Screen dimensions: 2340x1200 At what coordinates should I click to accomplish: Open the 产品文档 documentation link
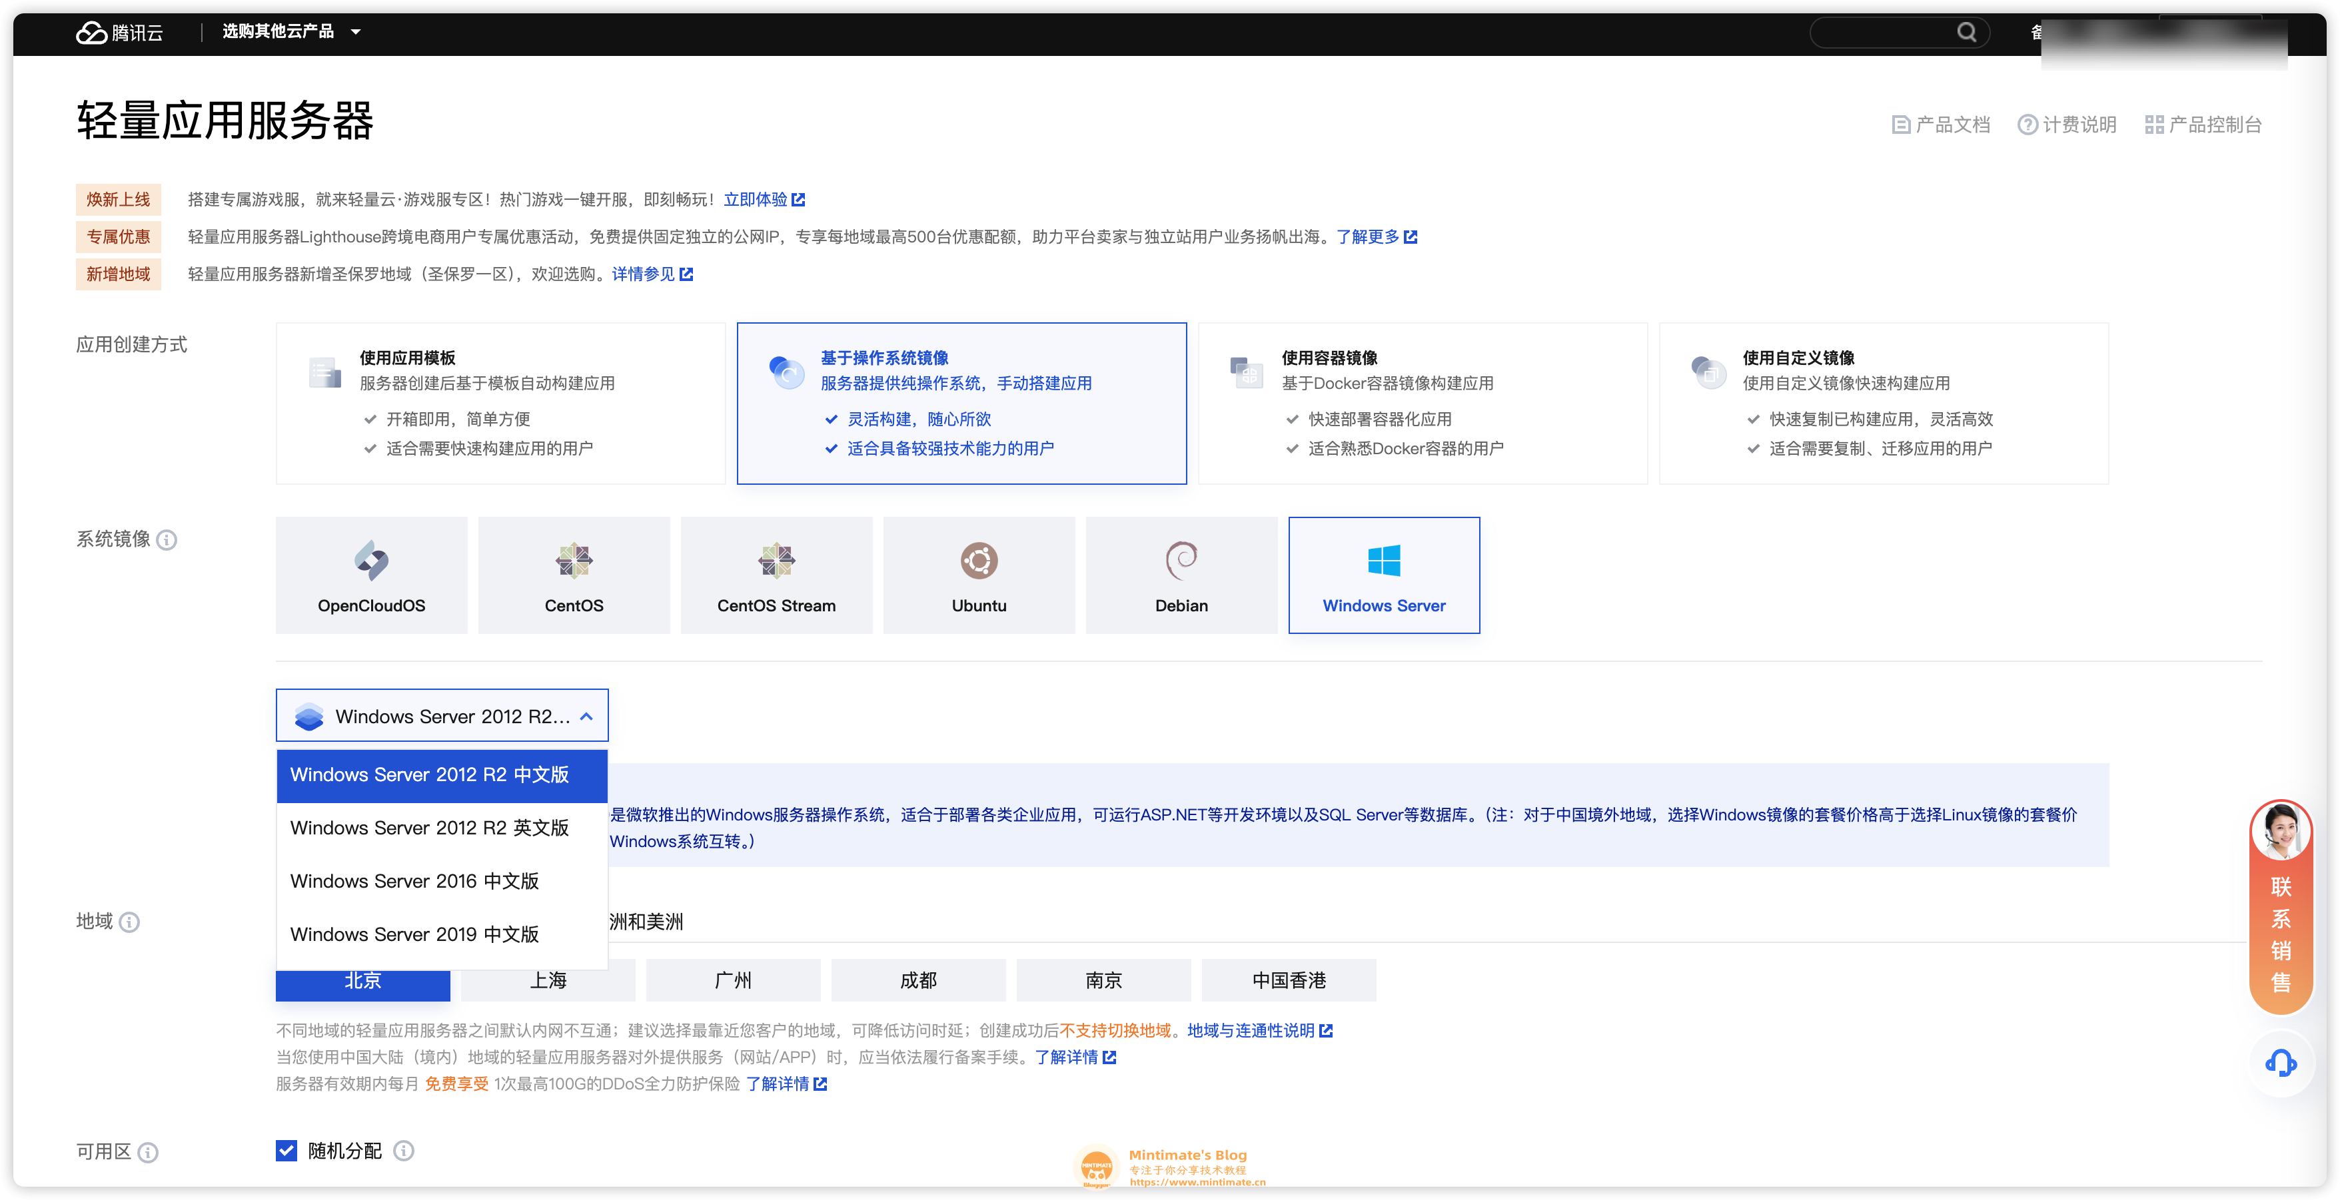point(1940,125)
